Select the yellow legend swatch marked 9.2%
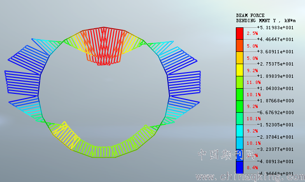This screenshot has width=305, height=182. pyautogui.click(x=240, y=70)
